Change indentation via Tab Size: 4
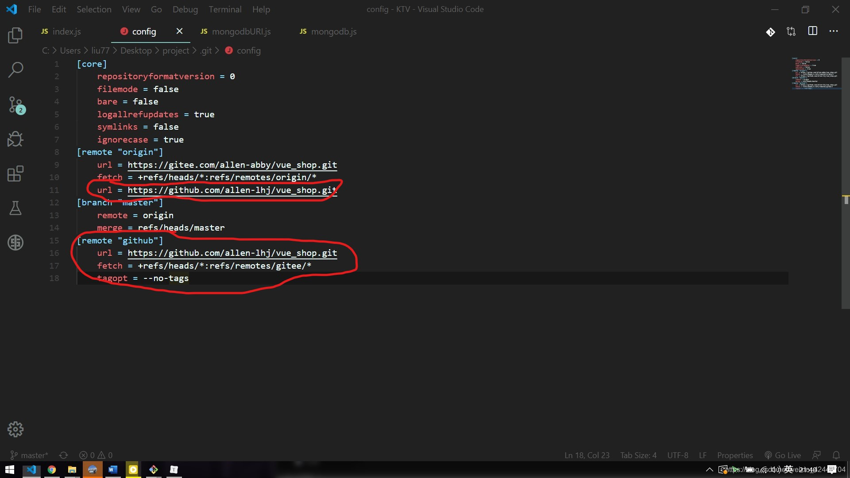This screenshot has width=850, height=478. tap(638, 455)
